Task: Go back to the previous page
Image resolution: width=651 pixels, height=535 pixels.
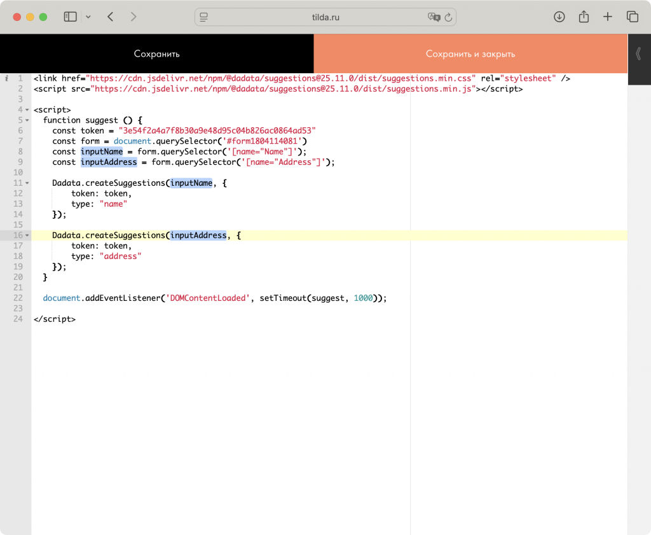Action: (111, 17)
